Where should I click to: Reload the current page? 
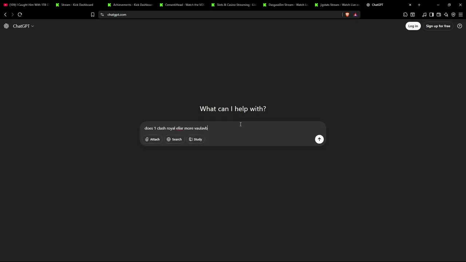20,15
